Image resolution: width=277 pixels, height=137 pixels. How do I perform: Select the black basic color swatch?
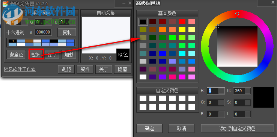pyautogui.click(x=143, y=21)
